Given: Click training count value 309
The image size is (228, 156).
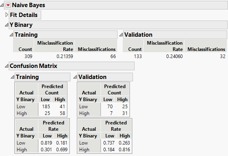Looking at the screenshot, I should tap(28, 56).
